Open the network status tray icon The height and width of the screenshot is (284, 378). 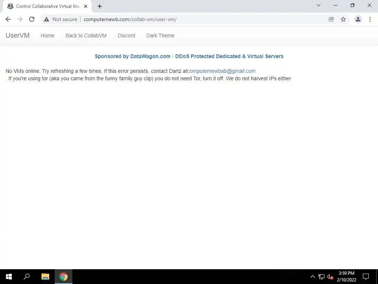point(322,277)
